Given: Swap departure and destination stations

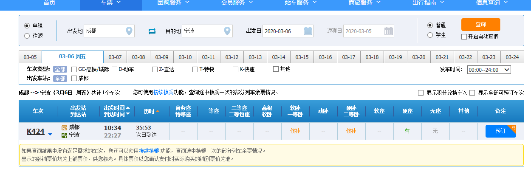Looking at the screenshot, I should pos(152,31).
